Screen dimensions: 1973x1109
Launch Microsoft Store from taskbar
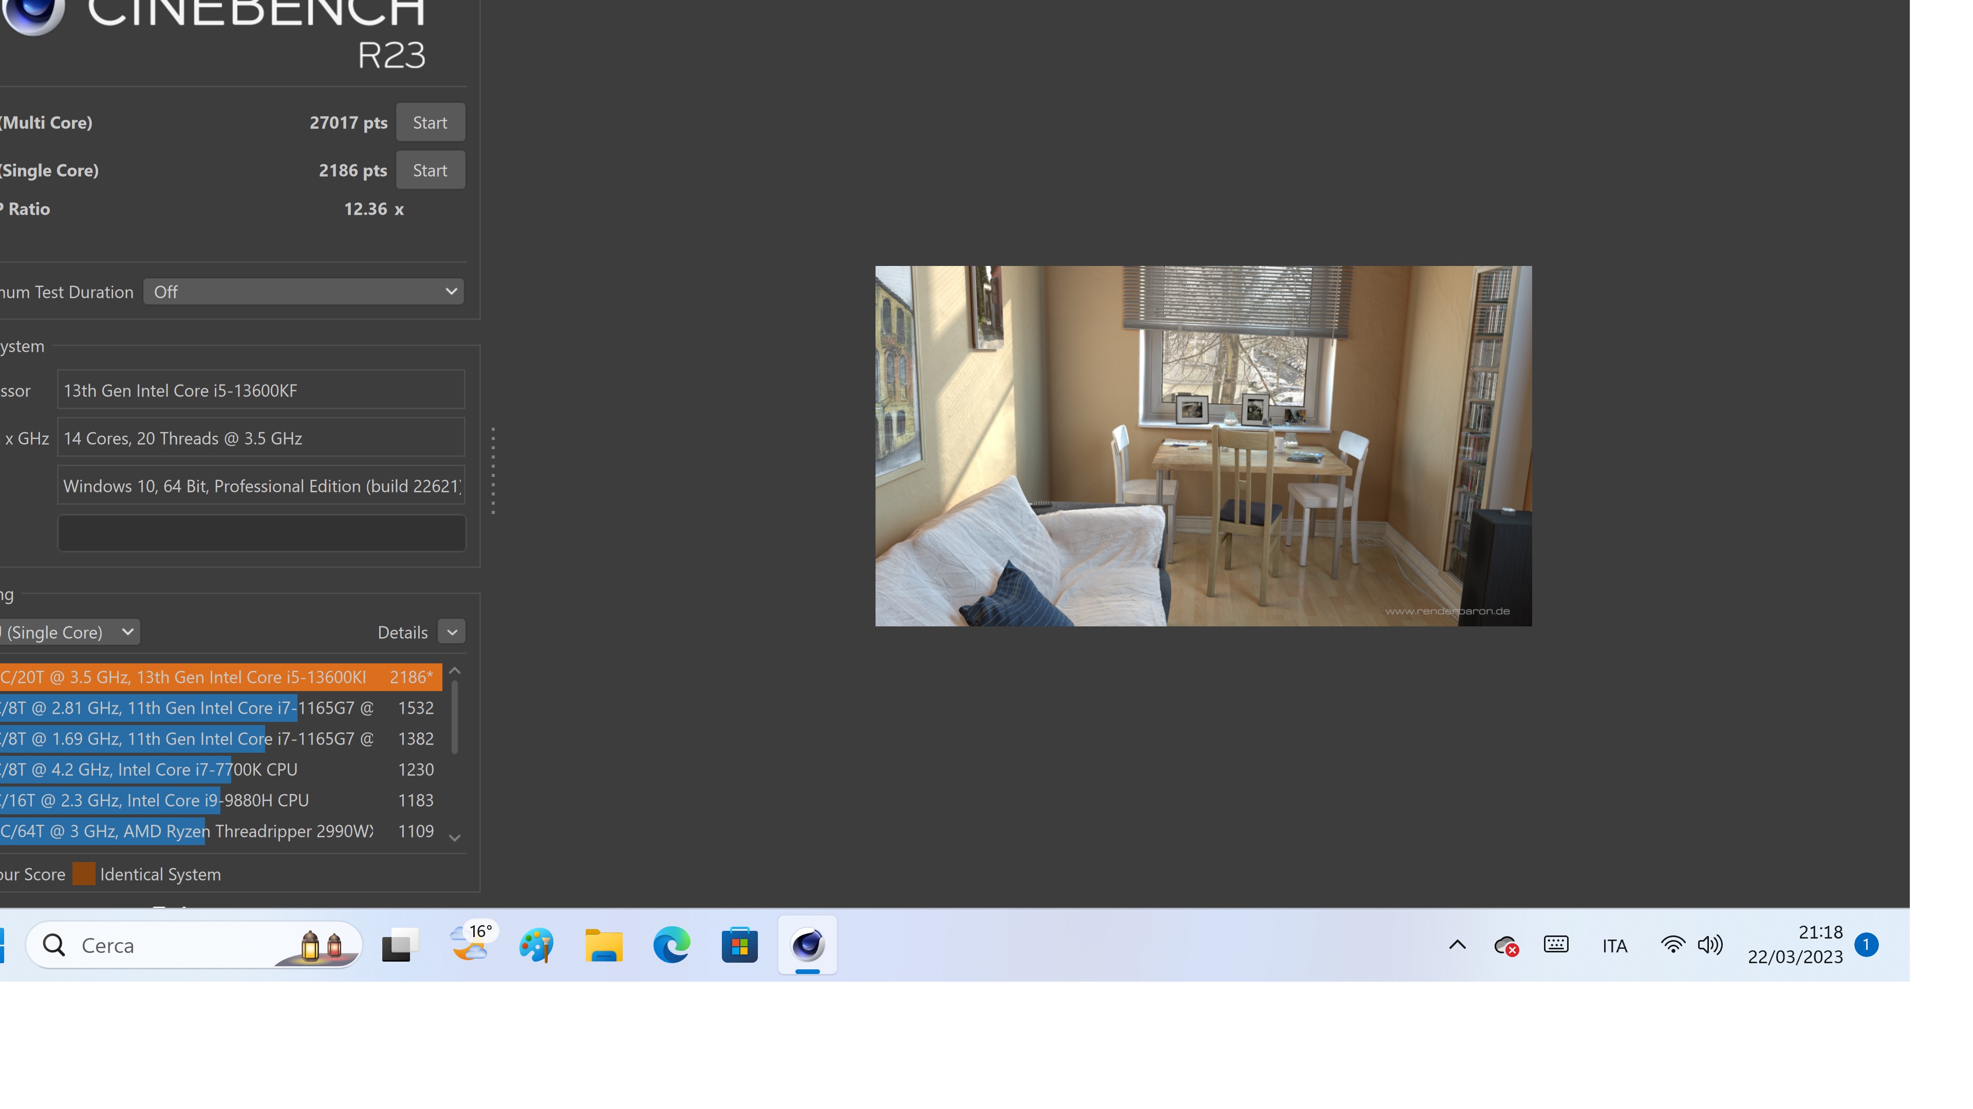coord(739,945)
